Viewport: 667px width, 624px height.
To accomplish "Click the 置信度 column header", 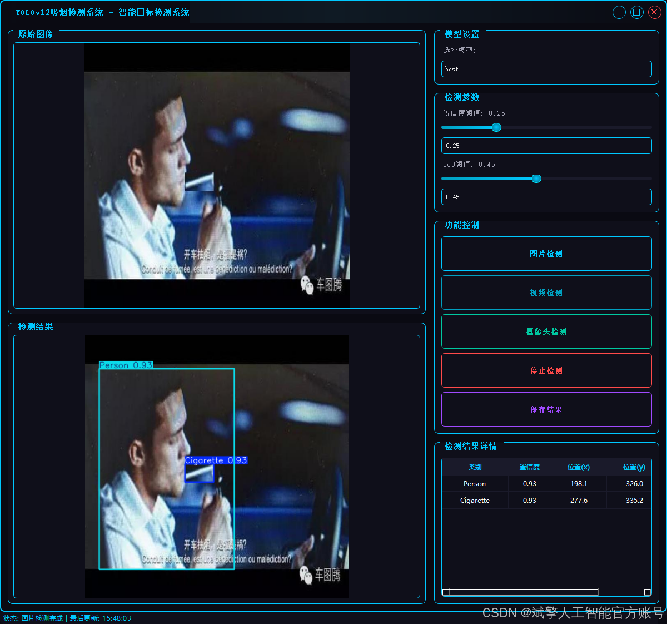I will coord(529,467).
